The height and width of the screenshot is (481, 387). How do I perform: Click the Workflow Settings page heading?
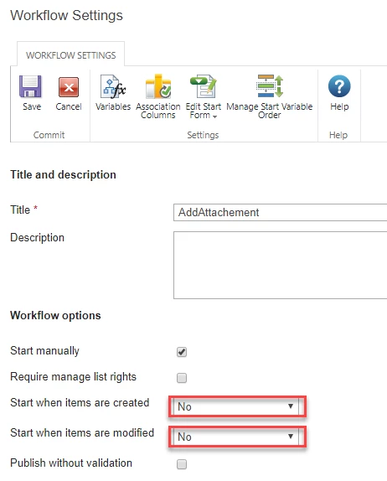coord(66,15)
